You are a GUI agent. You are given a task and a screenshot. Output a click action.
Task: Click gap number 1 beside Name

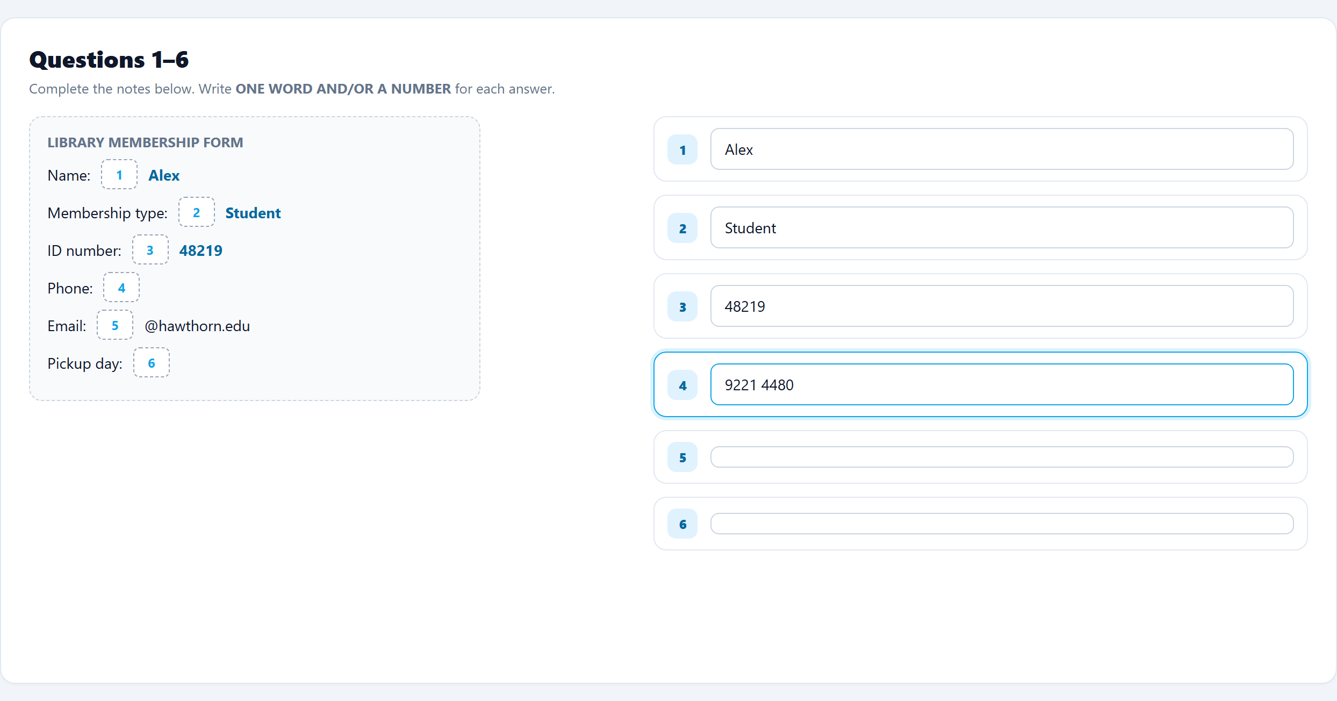pos(119,174)
